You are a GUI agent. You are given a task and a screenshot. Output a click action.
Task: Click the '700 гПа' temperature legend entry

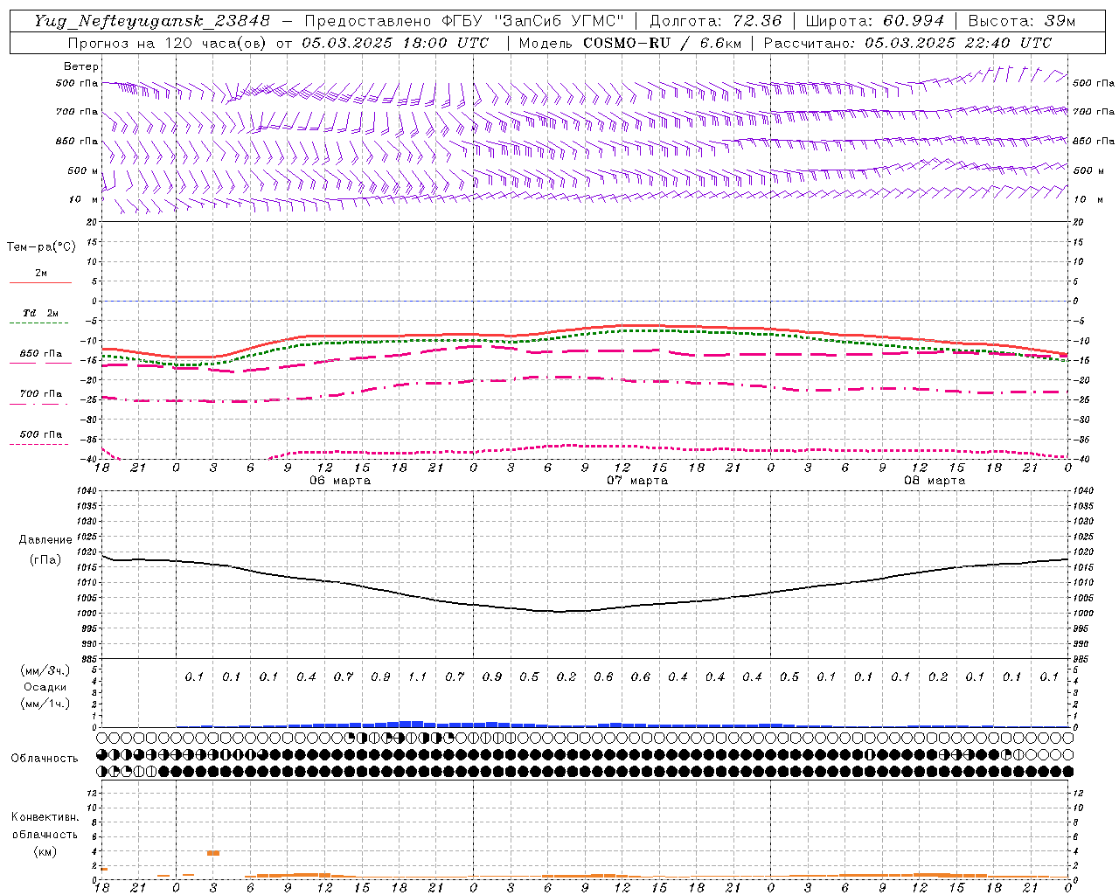click(x=40, y=393)
